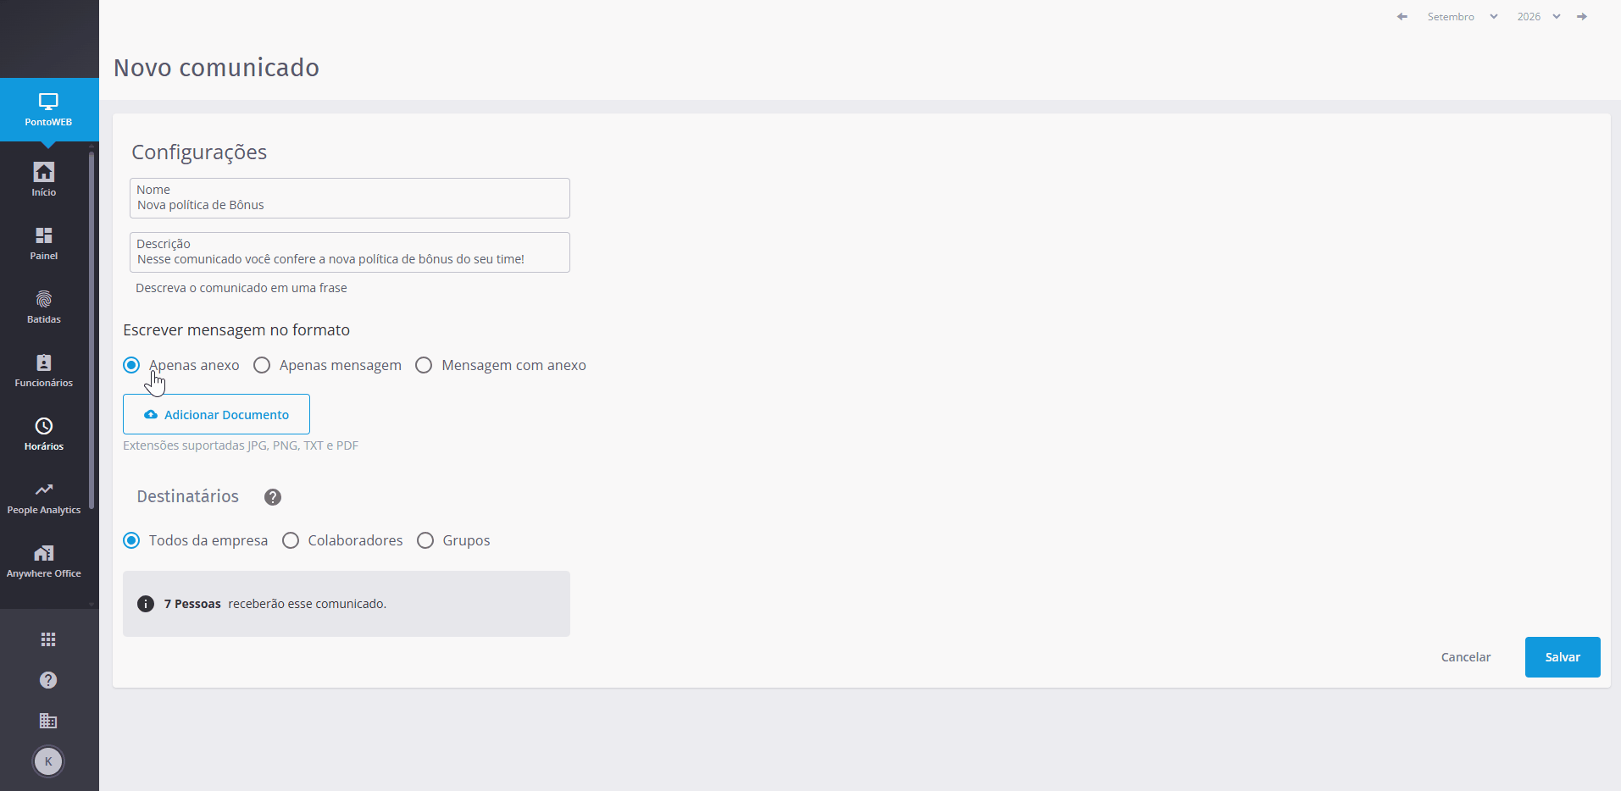Click the sidebar vertical scrollbar
This screenshot has width=1621, height=791.
pos(92,330)
